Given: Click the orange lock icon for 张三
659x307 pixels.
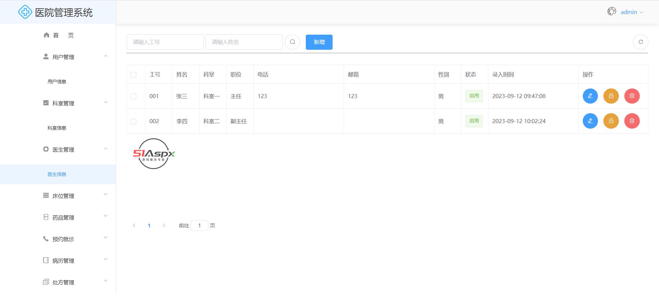Looking at the screenshot, I should tap(611, 96).
